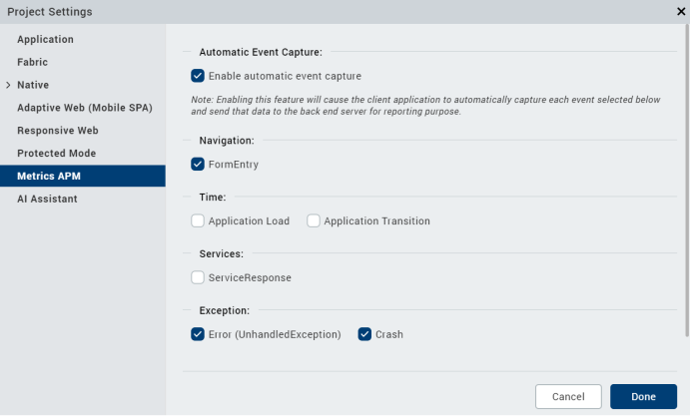Expand the Native settings tree item

[8, 85]
